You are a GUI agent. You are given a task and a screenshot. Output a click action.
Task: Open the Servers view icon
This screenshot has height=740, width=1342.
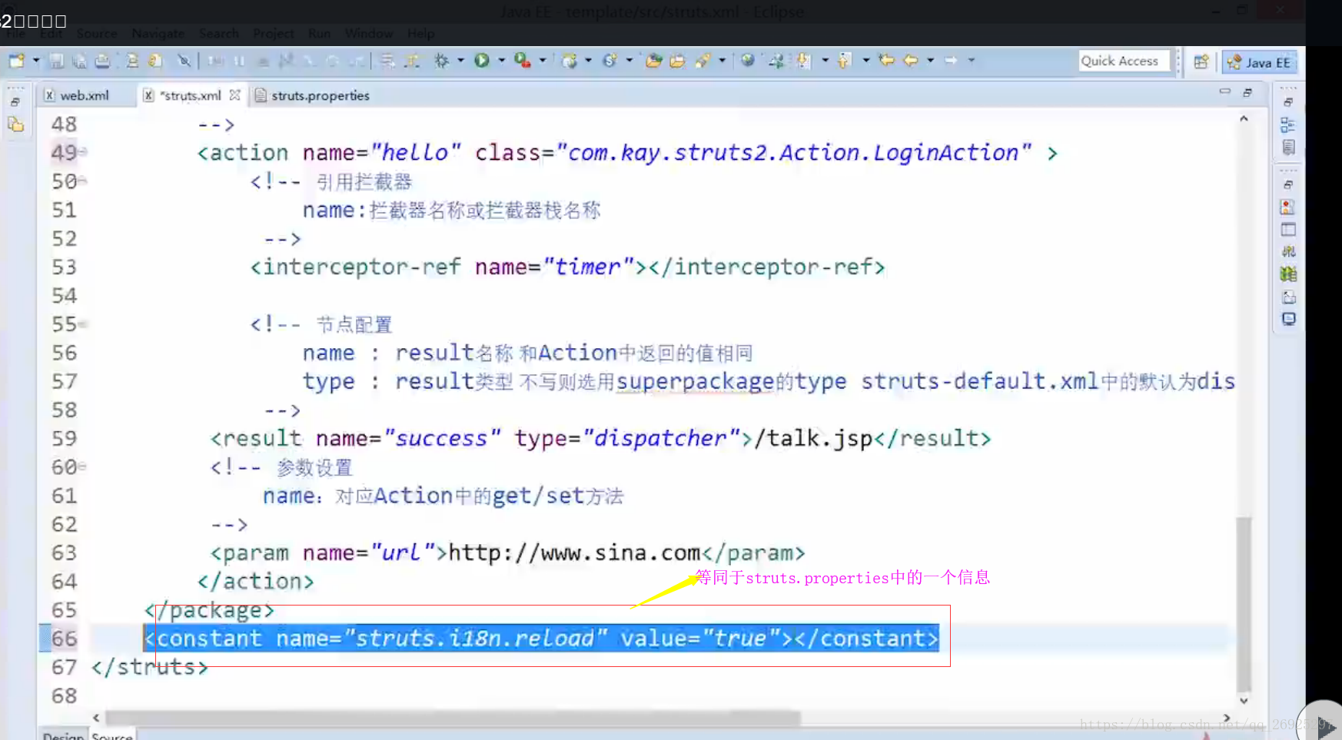(1288, 252)
